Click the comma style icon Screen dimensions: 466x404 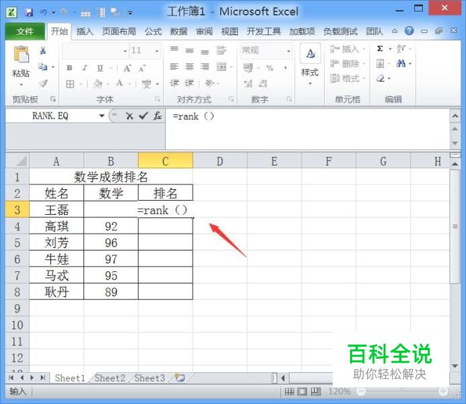[x=286, y=68]
